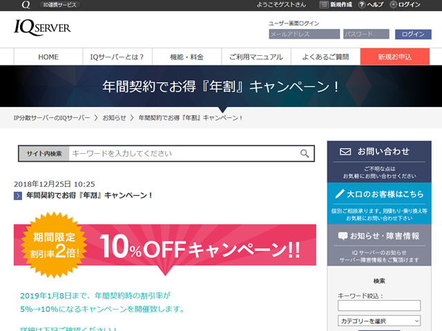
Task: Open the HOME menu tab
Action: (x=48, y=57)
